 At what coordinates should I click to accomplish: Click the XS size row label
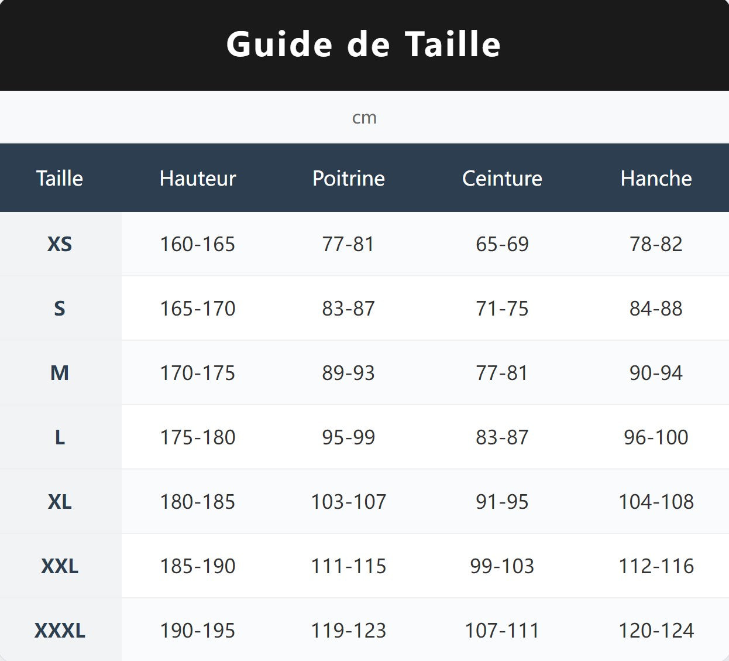click(x=60, y=244)
